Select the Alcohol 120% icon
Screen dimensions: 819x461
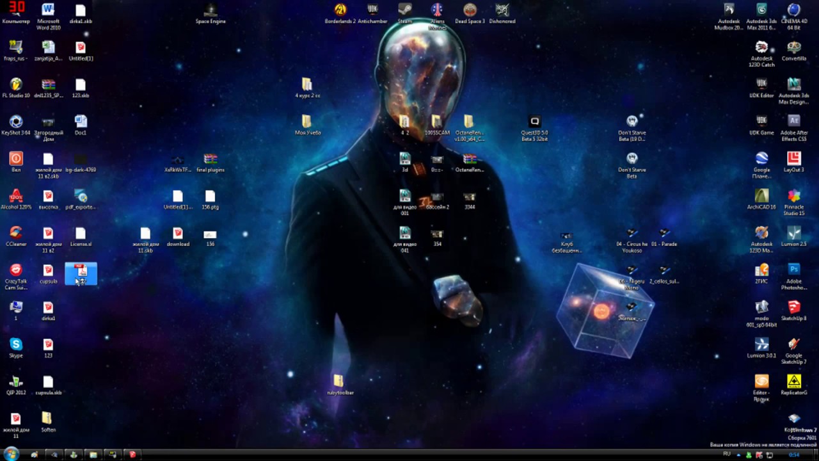pyautogui.click(x=16, y=198)
